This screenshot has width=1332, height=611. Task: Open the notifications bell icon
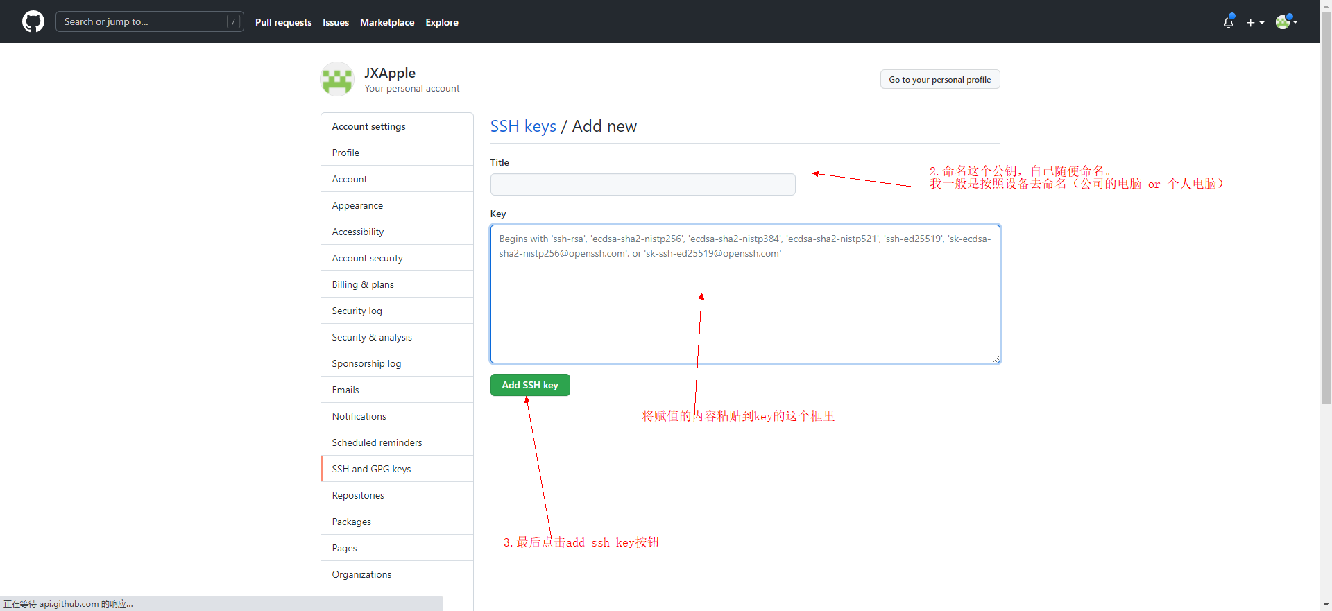[1229, 22]
